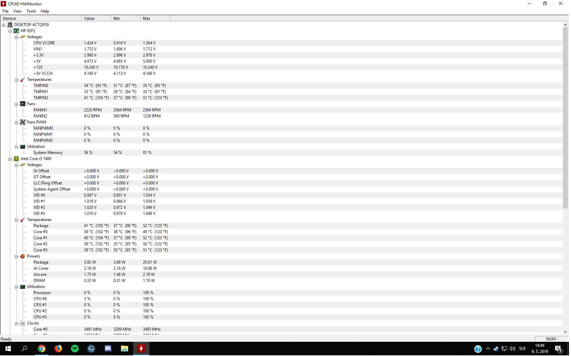Launch Firefox from the taskbar

click(x=58, y=349)
